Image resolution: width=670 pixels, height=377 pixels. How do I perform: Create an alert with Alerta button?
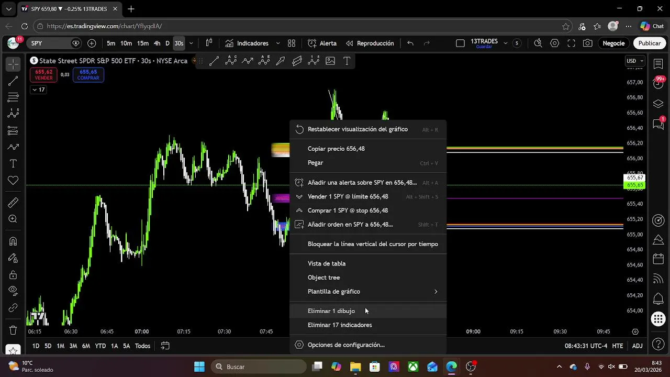click(x=322, y=43)
